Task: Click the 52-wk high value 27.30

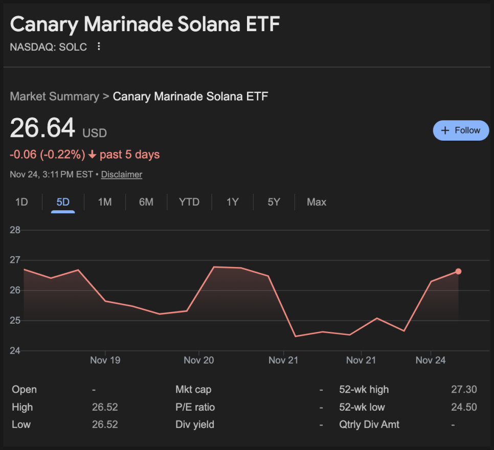Action: [464, 390]
